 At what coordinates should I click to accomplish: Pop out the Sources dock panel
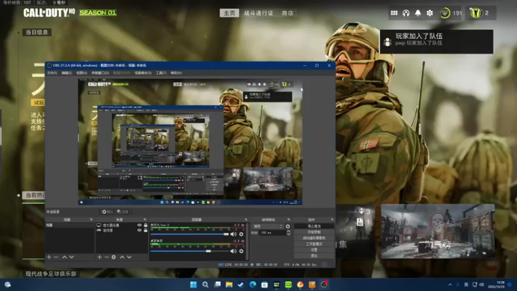pos(145,219)
